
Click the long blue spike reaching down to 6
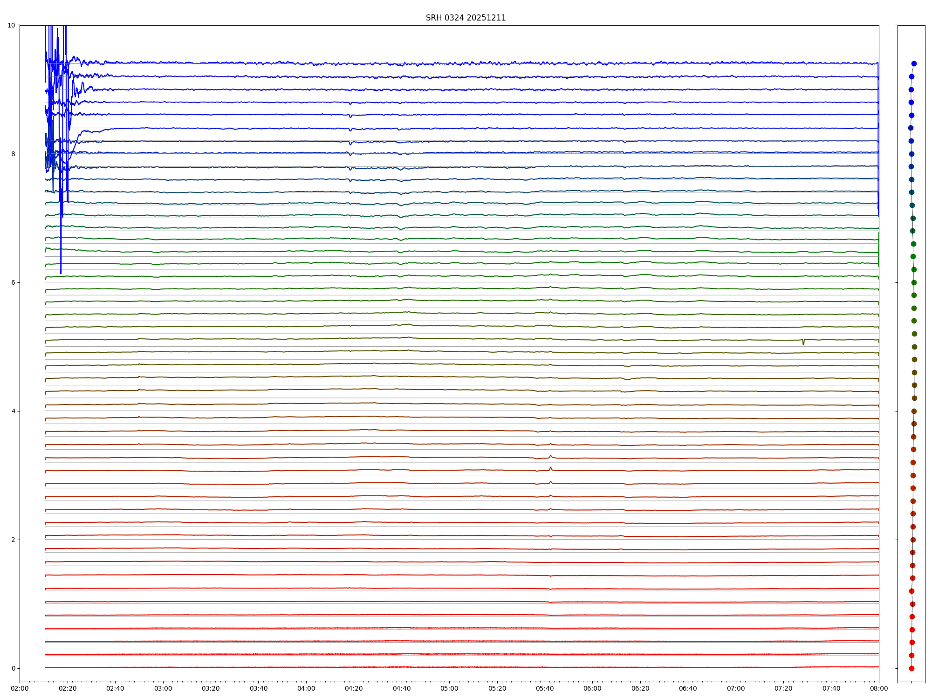point(61,261)
